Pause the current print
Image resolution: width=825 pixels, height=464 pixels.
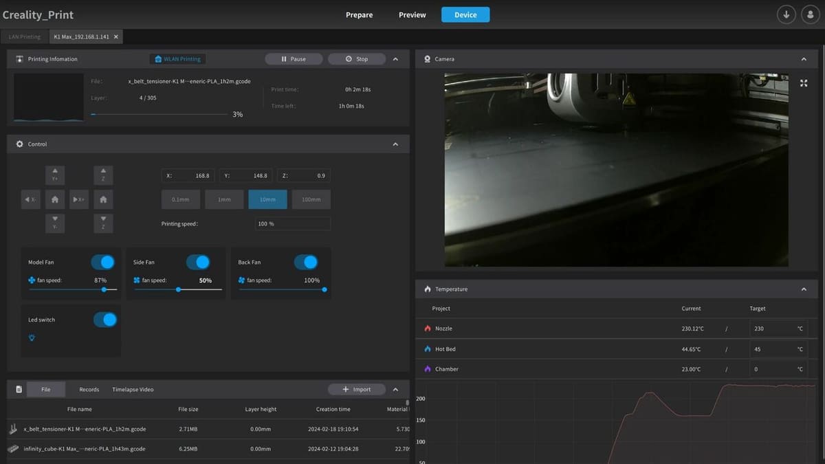point(294,59)
